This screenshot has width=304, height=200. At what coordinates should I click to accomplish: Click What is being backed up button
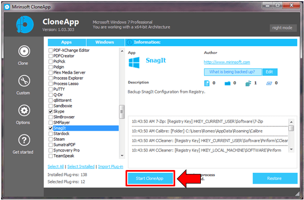click(233, 72)
